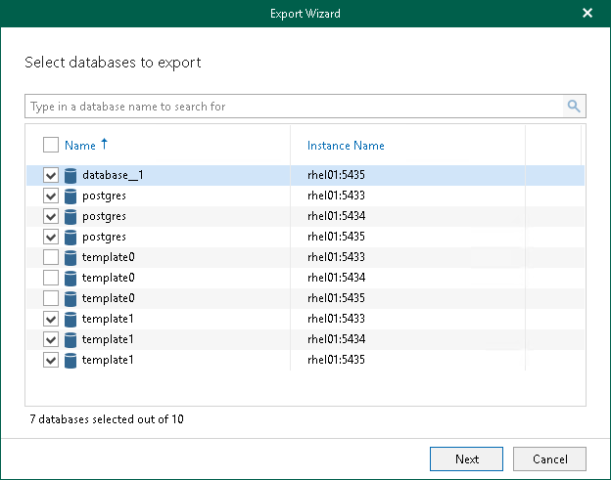Click postgres database icon for rhel01:5433
Viewport: 611px width, 480px height.
pyautogui.click(x=70, y=196)
